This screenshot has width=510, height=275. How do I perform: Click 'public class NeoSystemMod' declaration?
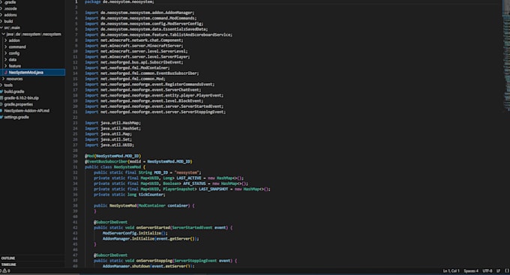pos(112,167)
